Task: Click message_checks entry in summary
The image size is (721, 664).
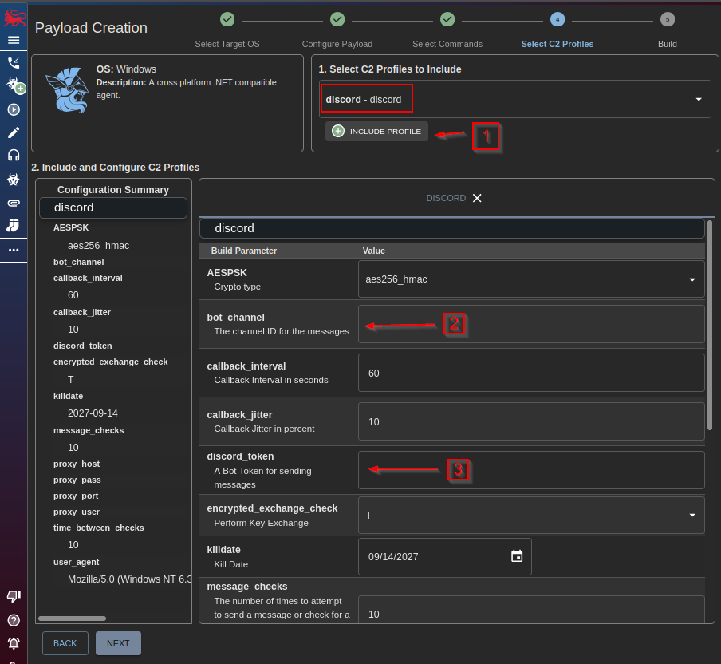Action: tap(89, 430)
